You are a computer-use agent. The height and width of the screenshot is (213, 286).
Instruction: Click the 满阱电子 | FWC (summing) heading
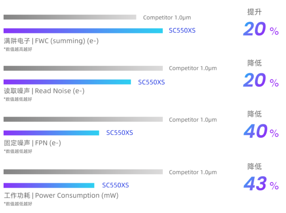point(51,41)
